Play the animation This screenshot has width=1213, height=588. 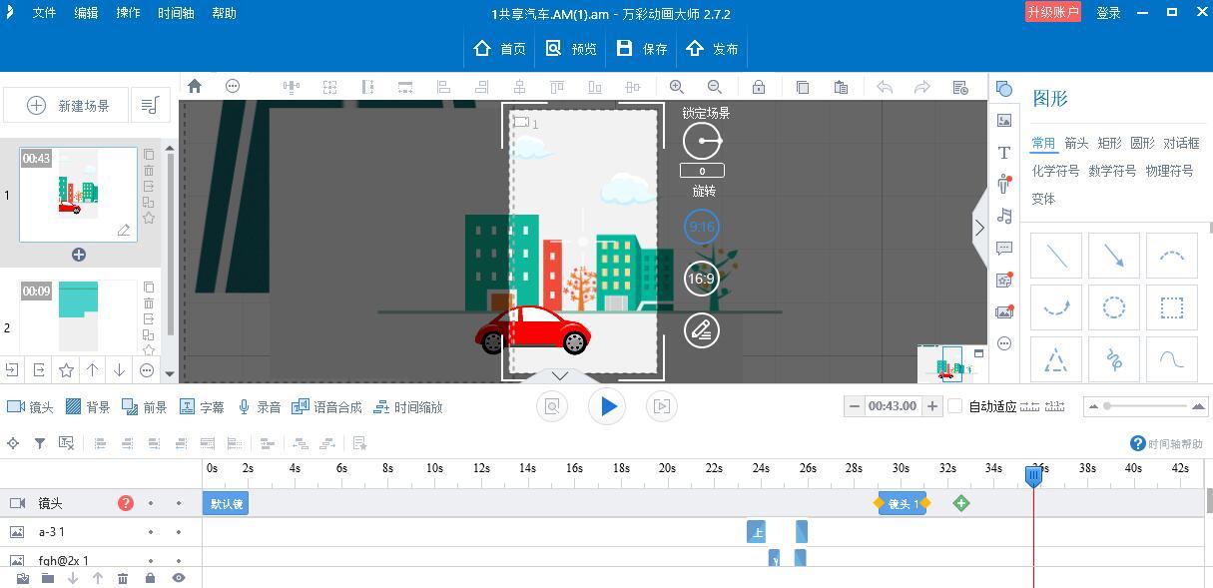(607, 406)
